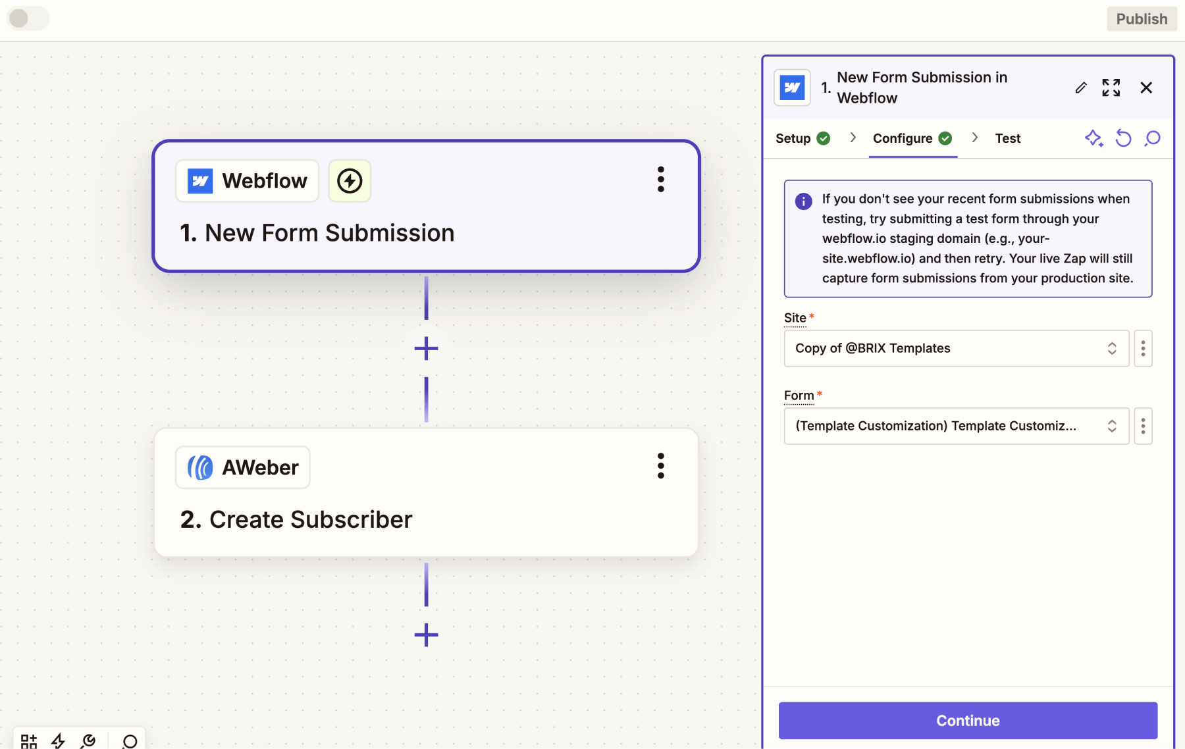Screen dimensions: 1185x749
Task: Click the AWeber app logo in step 2 card
Action: pos(200,468)
